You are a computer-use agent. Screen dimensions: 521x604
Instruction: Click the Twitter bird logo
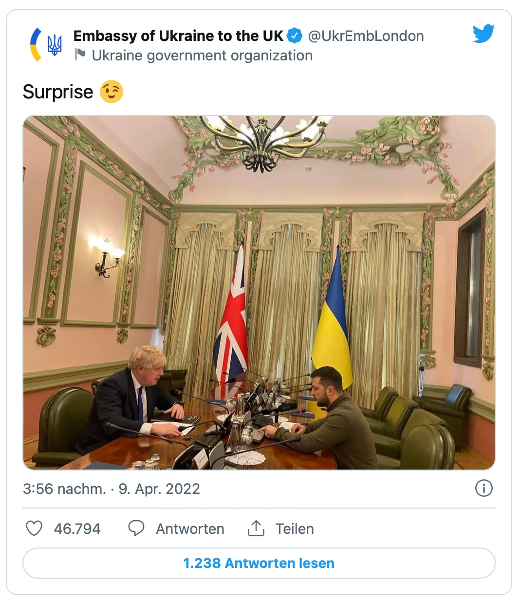point(483,34)
